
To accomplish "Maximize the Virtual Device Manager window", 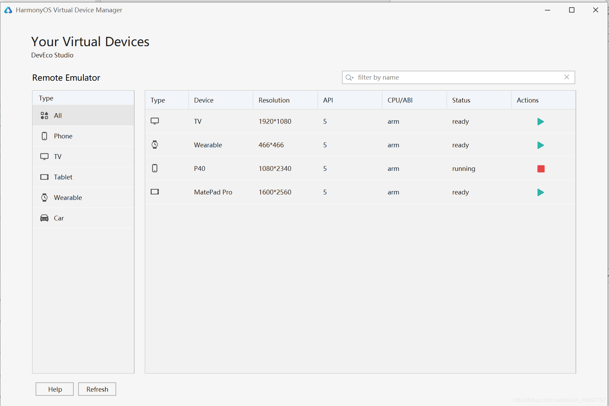I will pos(572,10).
